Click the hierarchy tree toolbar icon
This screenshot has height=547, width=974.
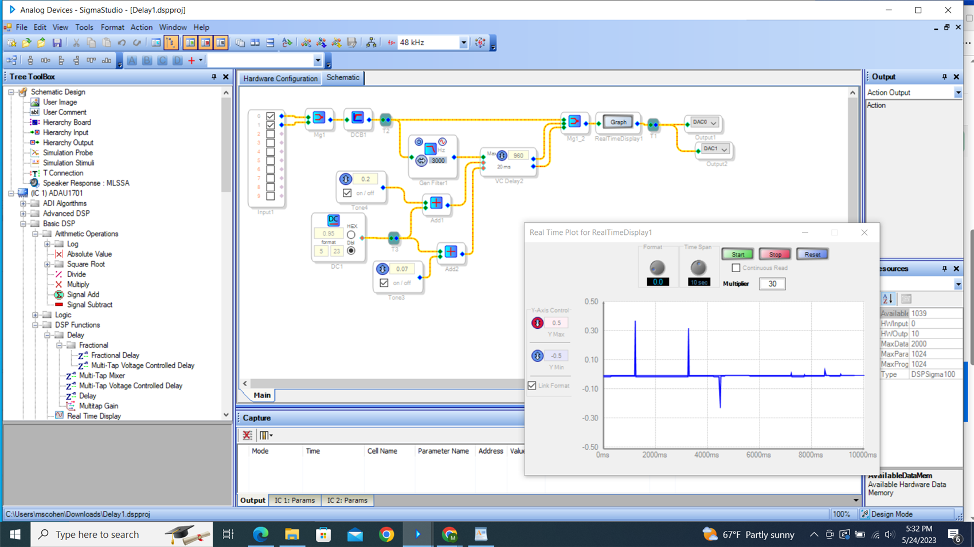(371, 43)
